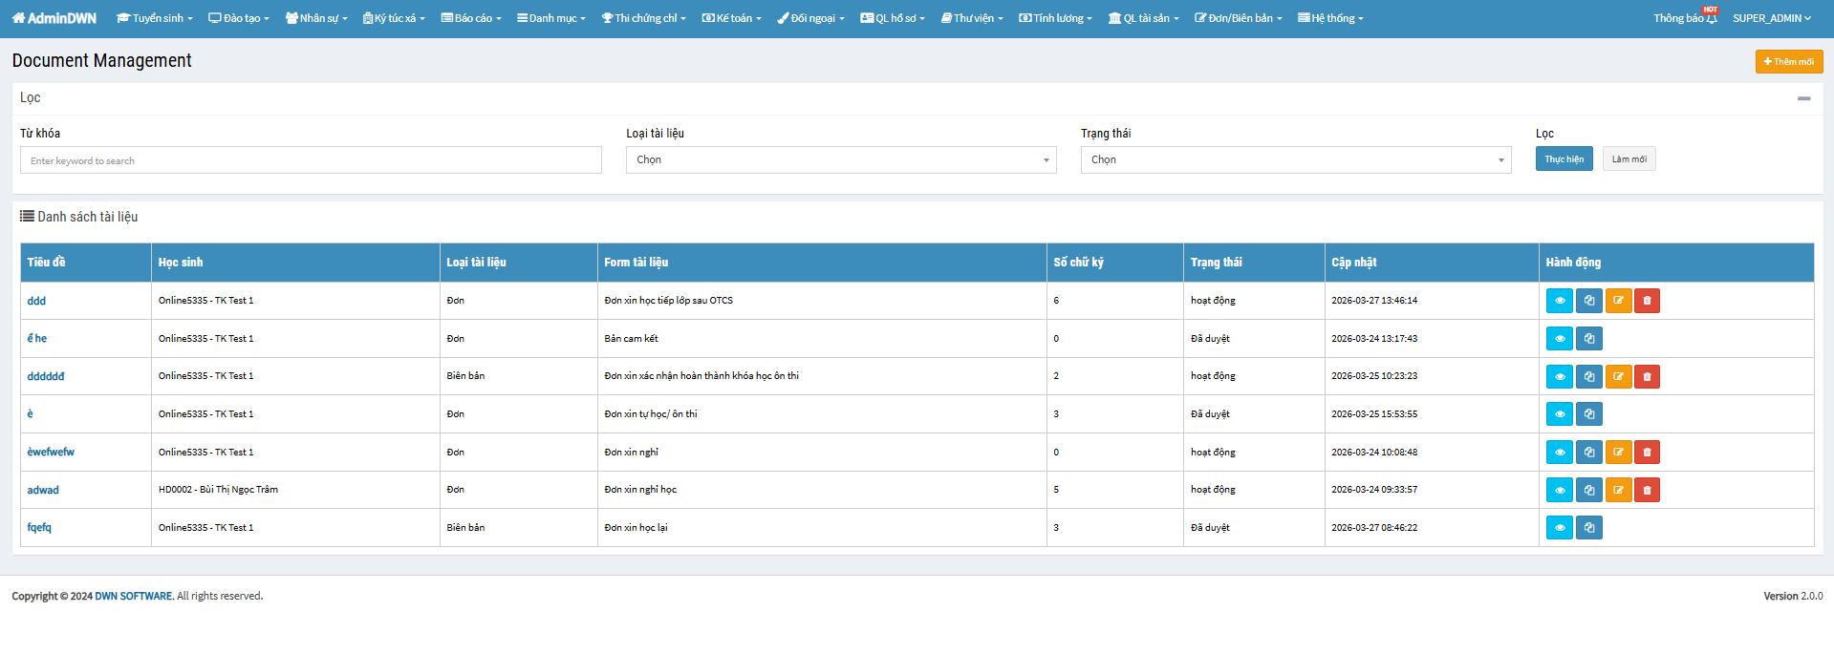
Task: Expand the SUPER_ADMIN user menu
Action: point(1771,18)
